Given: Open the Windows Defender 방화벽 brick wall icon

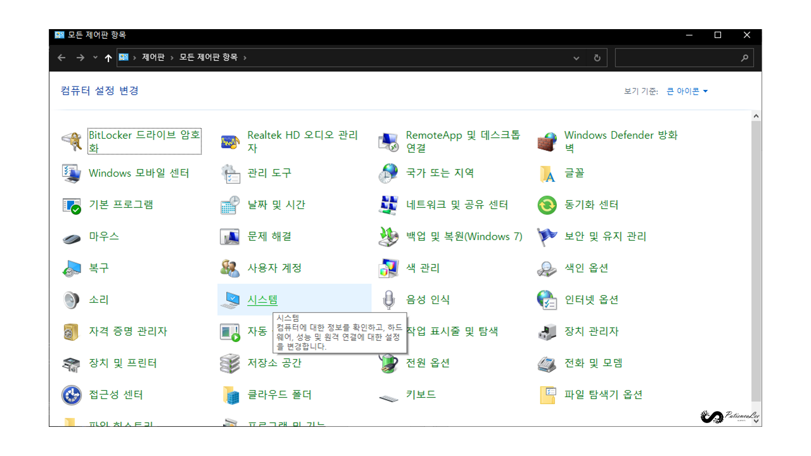Looking at the screenshot, I should [547, 142].
